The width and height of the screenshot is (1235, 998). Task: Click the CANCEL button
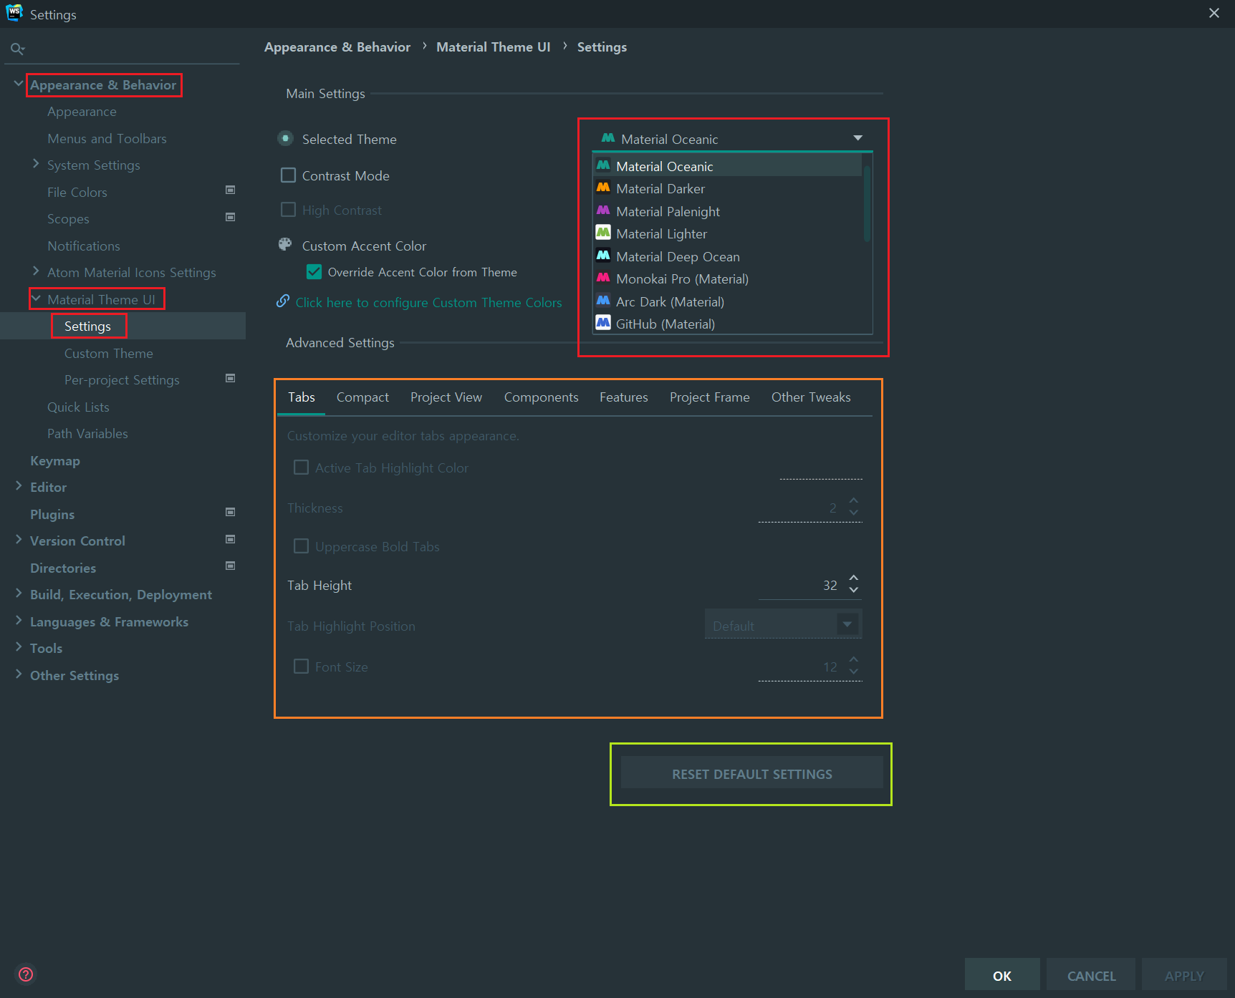(1091, 975)
